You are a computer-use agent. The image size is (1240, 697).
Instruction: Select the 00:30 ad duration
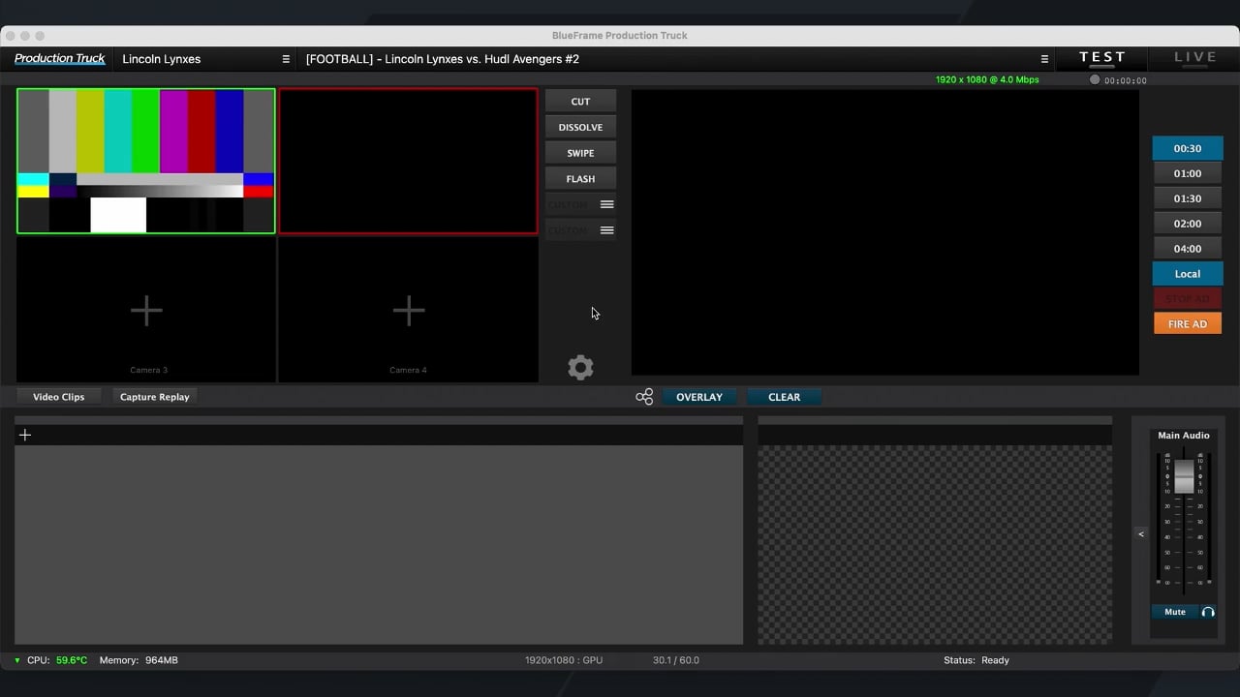pos(1188,148)
